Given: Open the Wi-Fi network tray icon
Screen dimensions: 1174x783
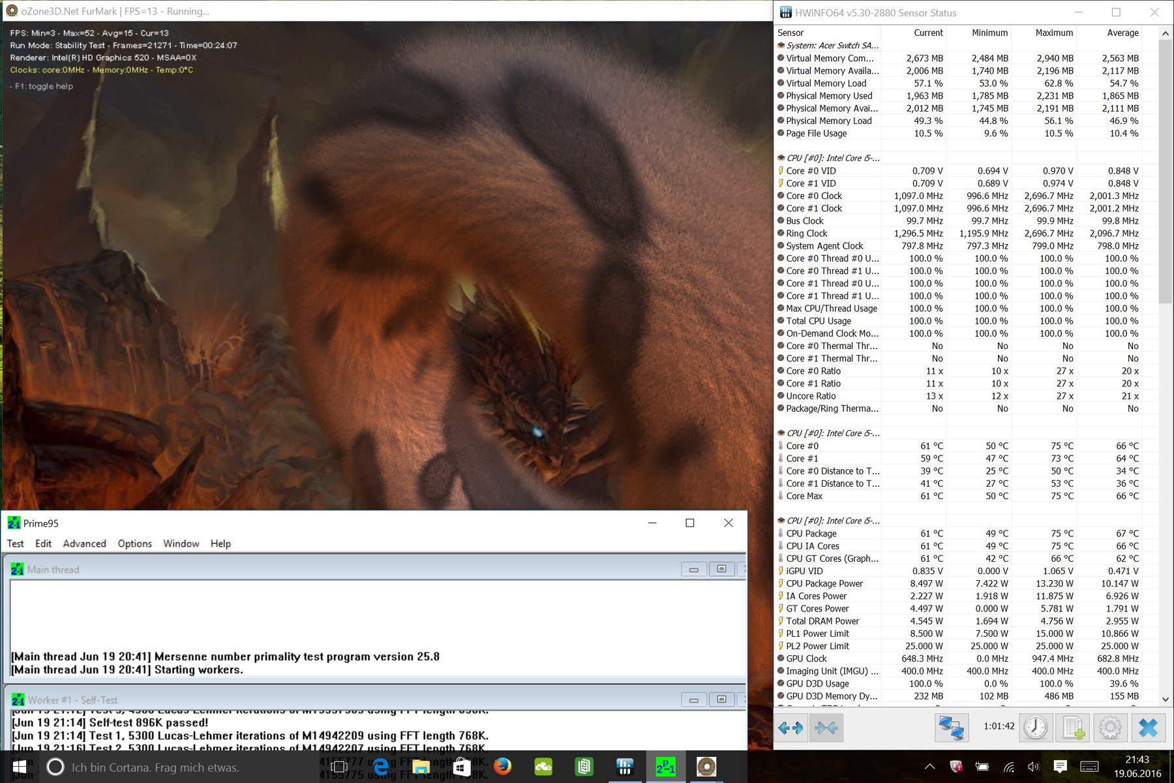Looking at the screenshot, I should coord(1008,767).
